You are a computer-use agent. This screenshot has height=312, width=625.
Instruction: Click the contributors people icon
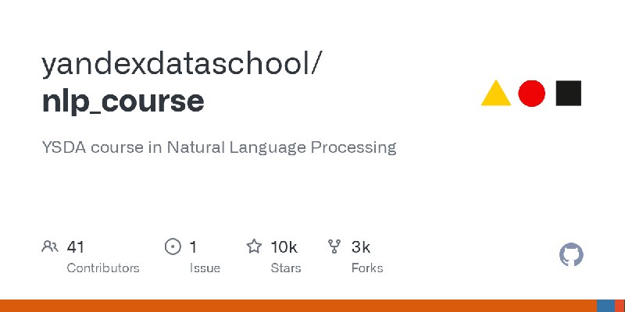click(50, 246)
